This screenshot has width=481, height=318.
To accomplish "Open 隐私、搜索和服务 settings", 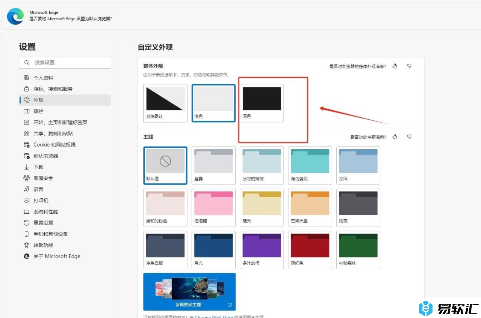I will [x=65, y=89].
